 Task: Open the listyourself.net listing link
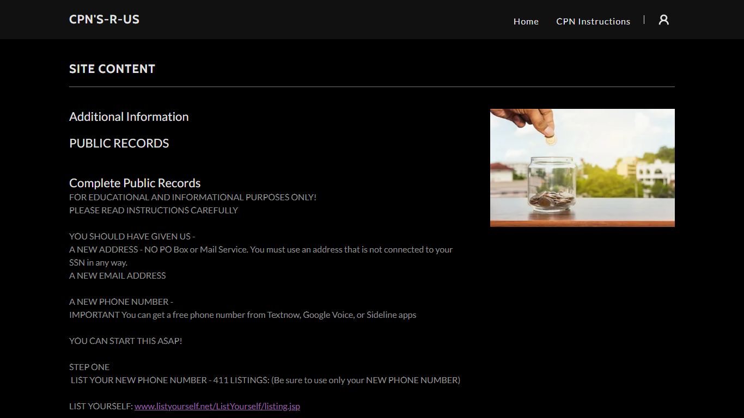pos(217,406)
